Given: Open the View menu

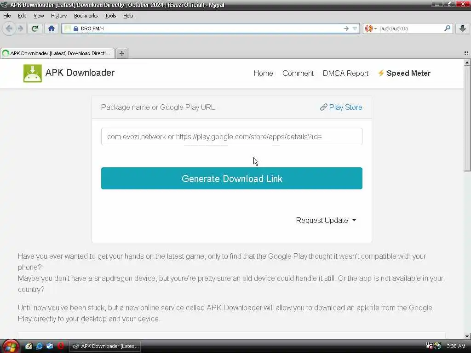Looking at the screenshot, I should click(x=39, y=16).
